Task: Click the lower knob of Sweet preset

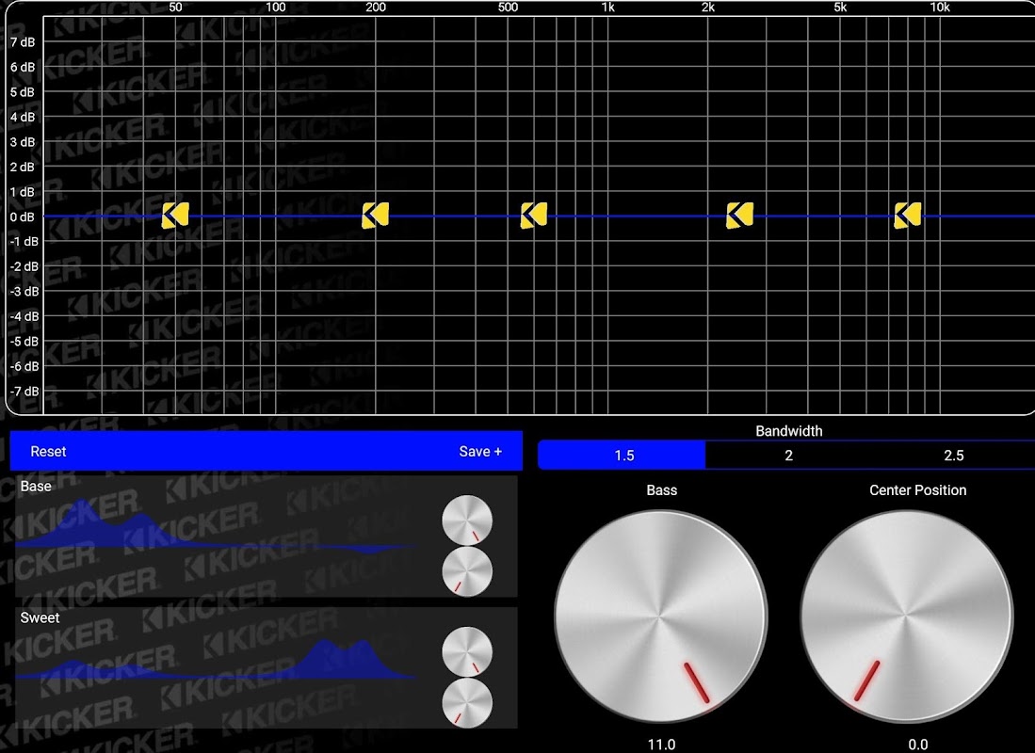Action: [467, 703]
